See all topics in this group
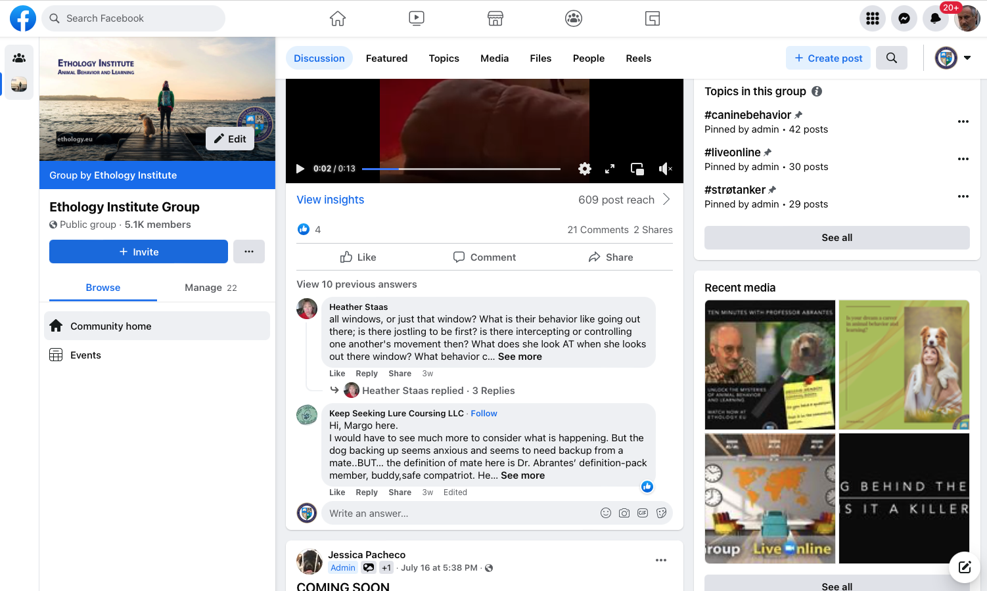987x591 pixels. (x=837, y=238)
